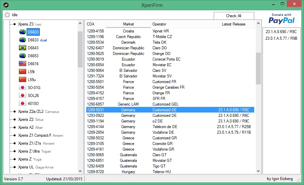The height and width of the screenshot is (185, 304).
Task: Click the Brazil flag icon for D6643
Action: coord(23,48)
